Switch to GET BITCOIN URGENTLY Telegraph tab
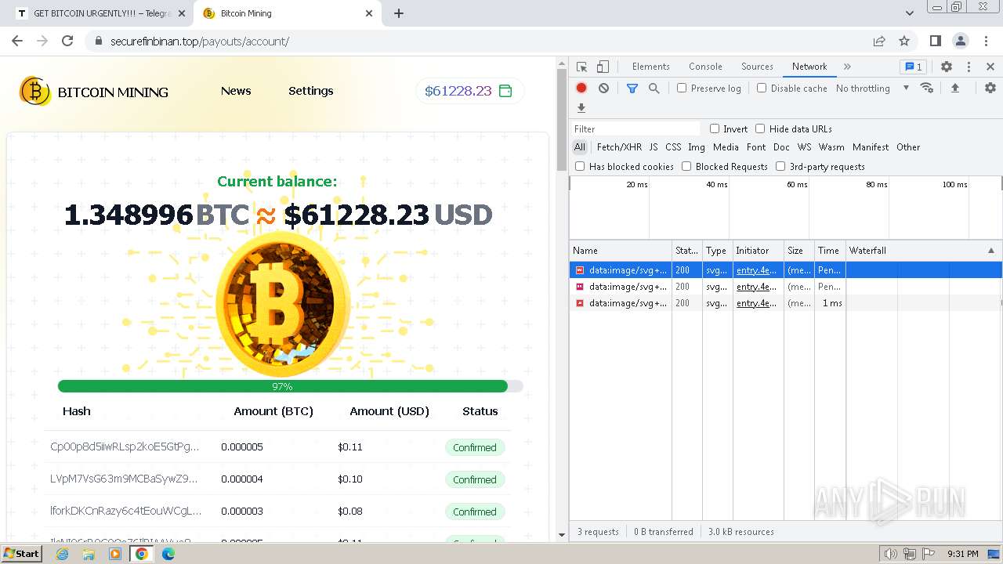This screenshot has height=564, width=1003. (x=102, y=13)
